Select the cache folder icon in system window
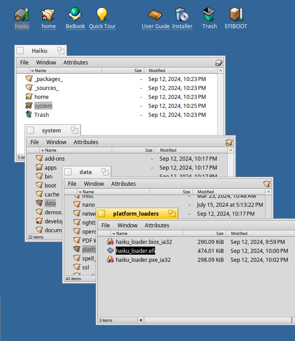Screen dimensions: 295x341 (39, 194)
